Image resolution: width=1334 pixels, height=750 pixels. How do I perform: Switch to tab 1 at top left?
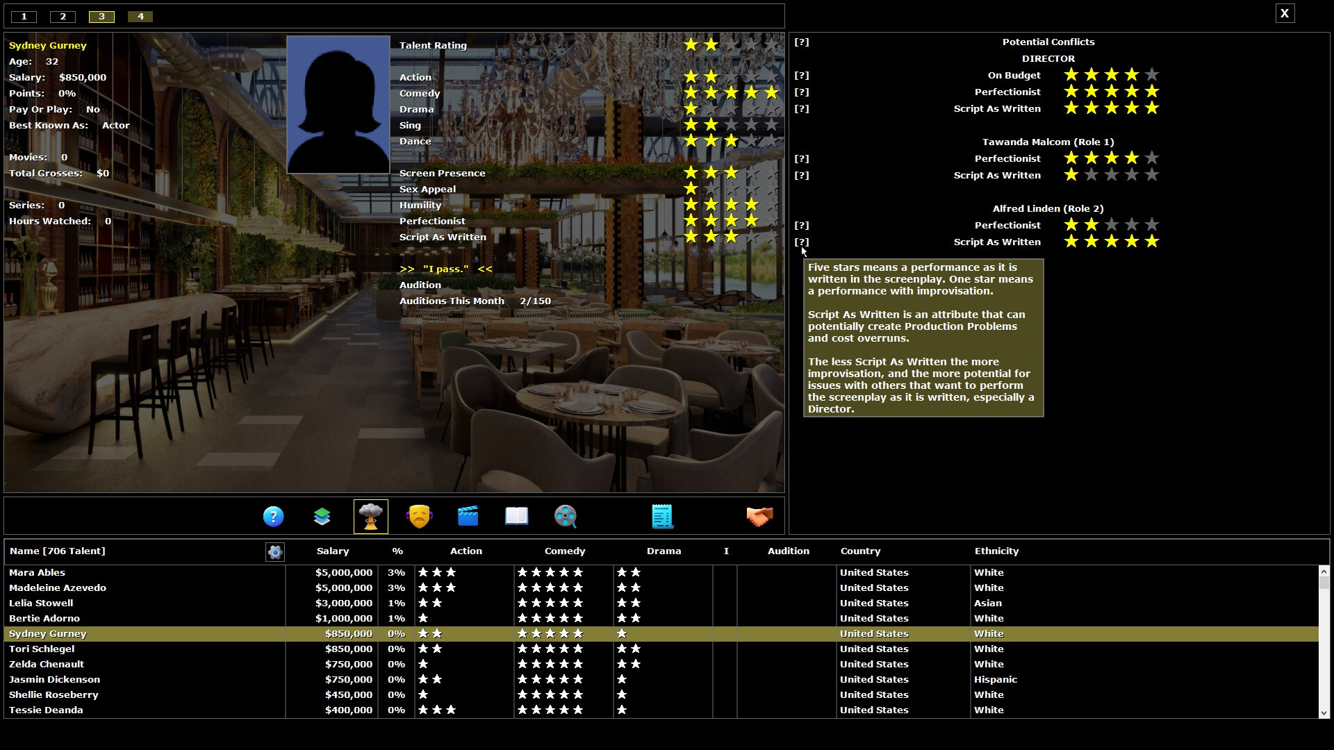[x=24, y=16]
